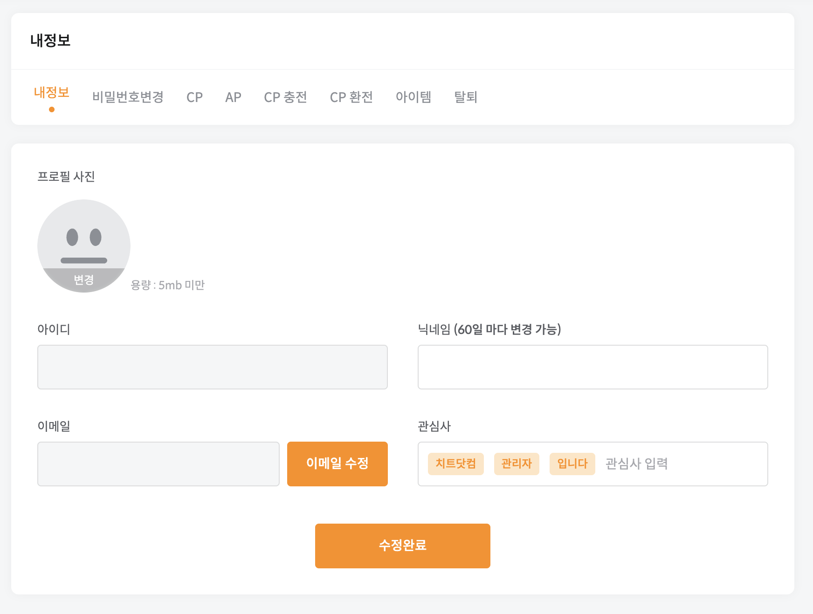Select the 관리자 interest tag
The height and width of the screenshot is (614, 813).
[x=517, y=464]
